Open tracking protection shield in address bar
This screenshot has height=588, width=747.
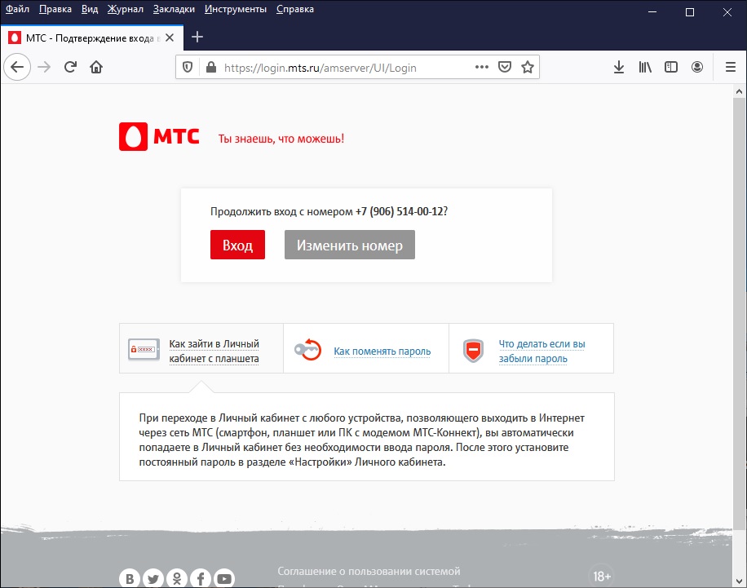coord(188,67)
